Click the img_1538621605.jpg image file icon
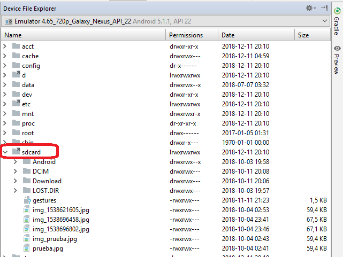The width and height of the screenshot is (343, 257). (27, 210)
